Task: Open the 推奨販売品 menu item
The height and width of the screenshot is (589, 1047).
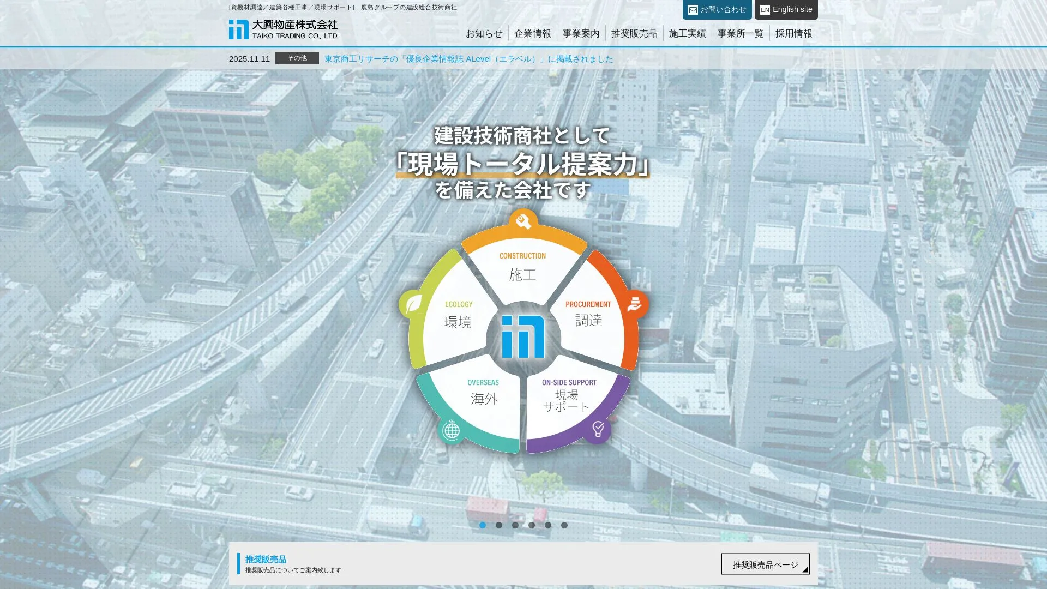Action: [634, 33]
